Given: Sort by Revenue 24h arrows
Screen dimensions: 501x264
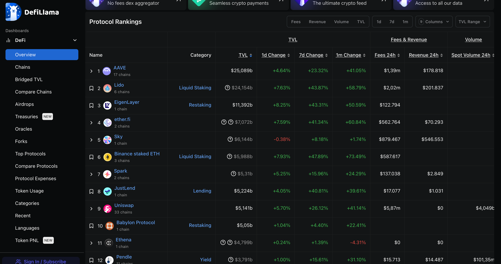Looking at the screenshot, I should point(441,55).
